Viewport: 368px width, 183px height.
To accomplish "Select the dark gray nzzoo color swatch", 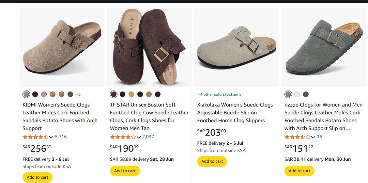I will pos(306,94).
